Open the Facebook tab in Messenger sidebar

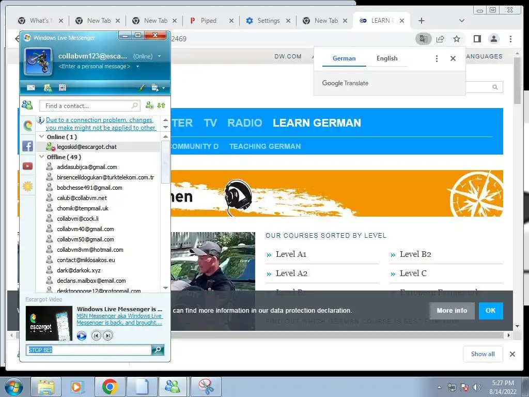[28, 146]
